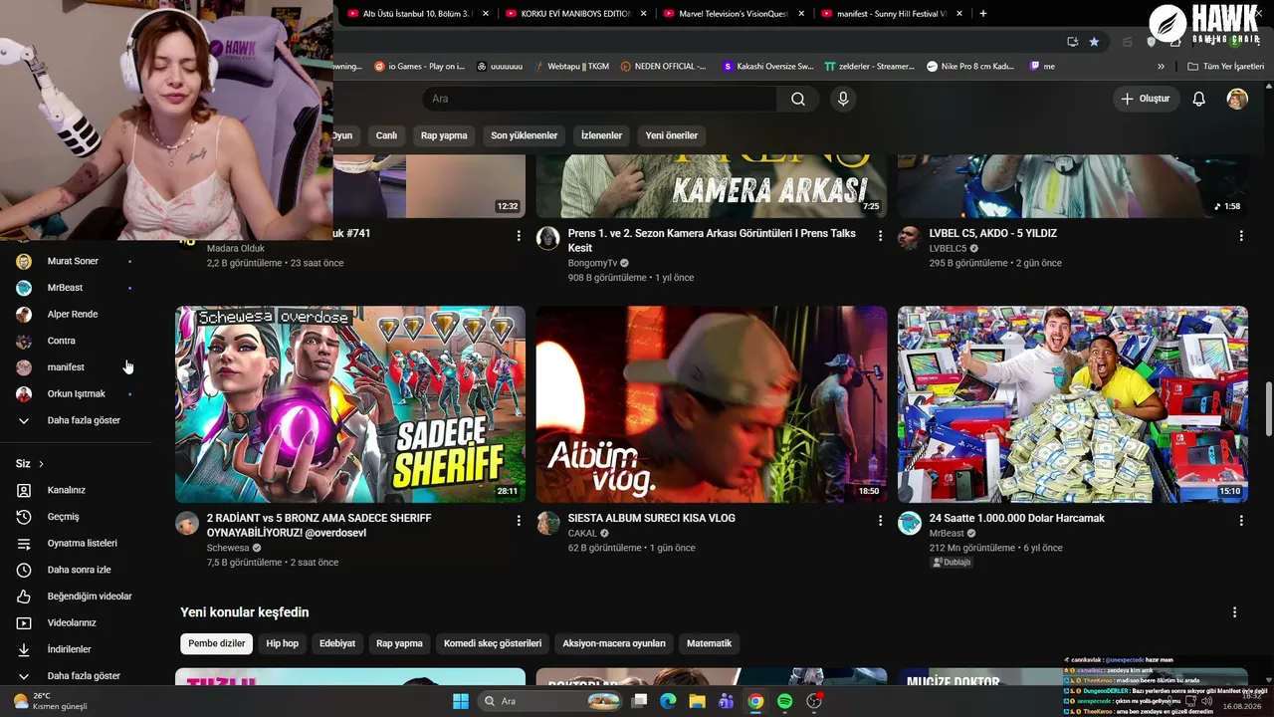Click the YouTube search magnifier button
This screenshot has height=717, width=1274.
pyautogui.click(x=798, y=99)
